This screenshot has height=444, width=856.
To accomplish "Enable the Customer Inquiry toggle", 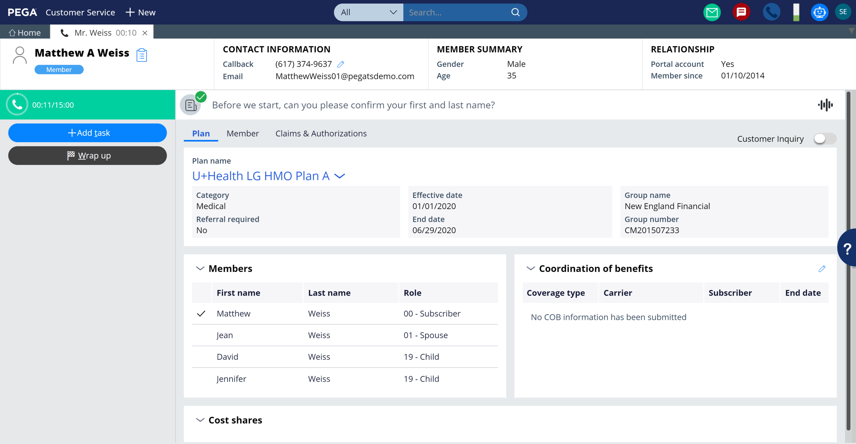I will 825,139.
